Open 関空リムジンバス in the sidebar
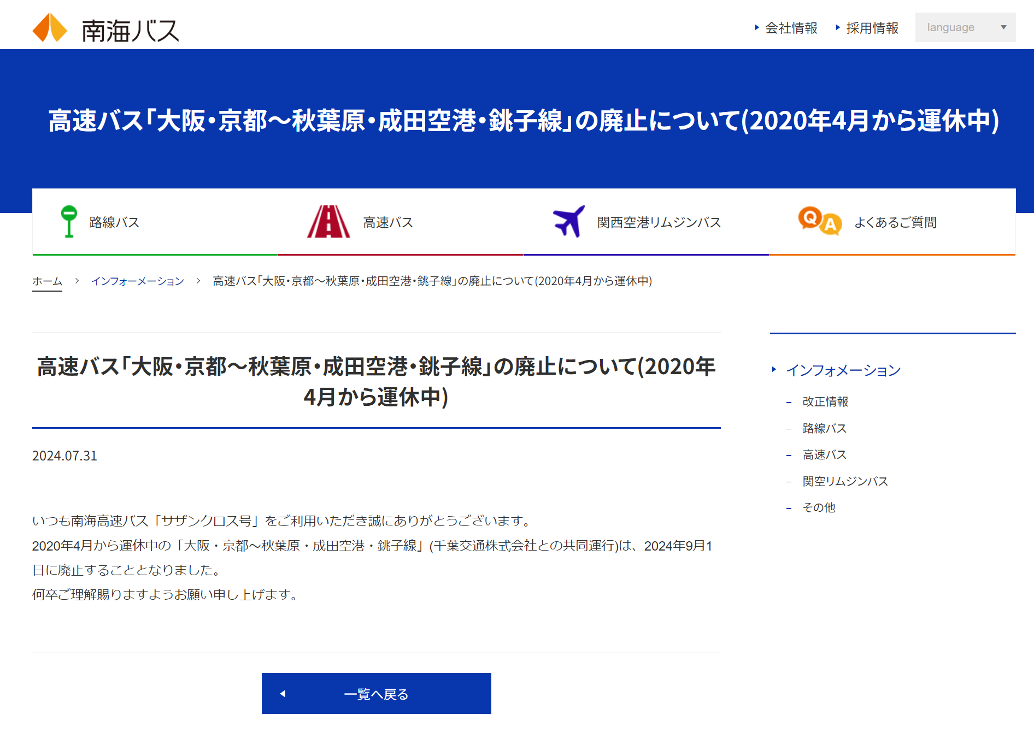Screen dimensions: 1034x739 pos(845,481)
